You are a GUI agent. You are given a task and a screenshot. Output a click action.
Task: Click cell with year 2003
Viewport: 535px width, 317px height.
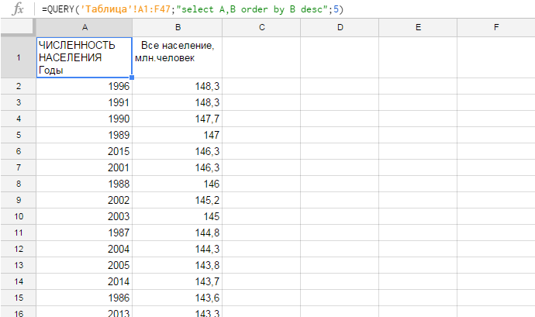(85, 216)
